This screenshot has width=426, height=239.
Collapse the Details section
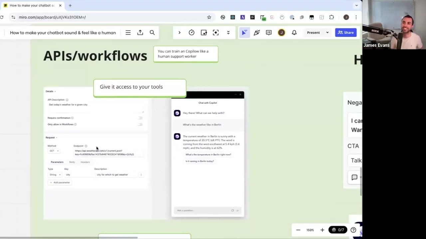[x=51, y=91]
